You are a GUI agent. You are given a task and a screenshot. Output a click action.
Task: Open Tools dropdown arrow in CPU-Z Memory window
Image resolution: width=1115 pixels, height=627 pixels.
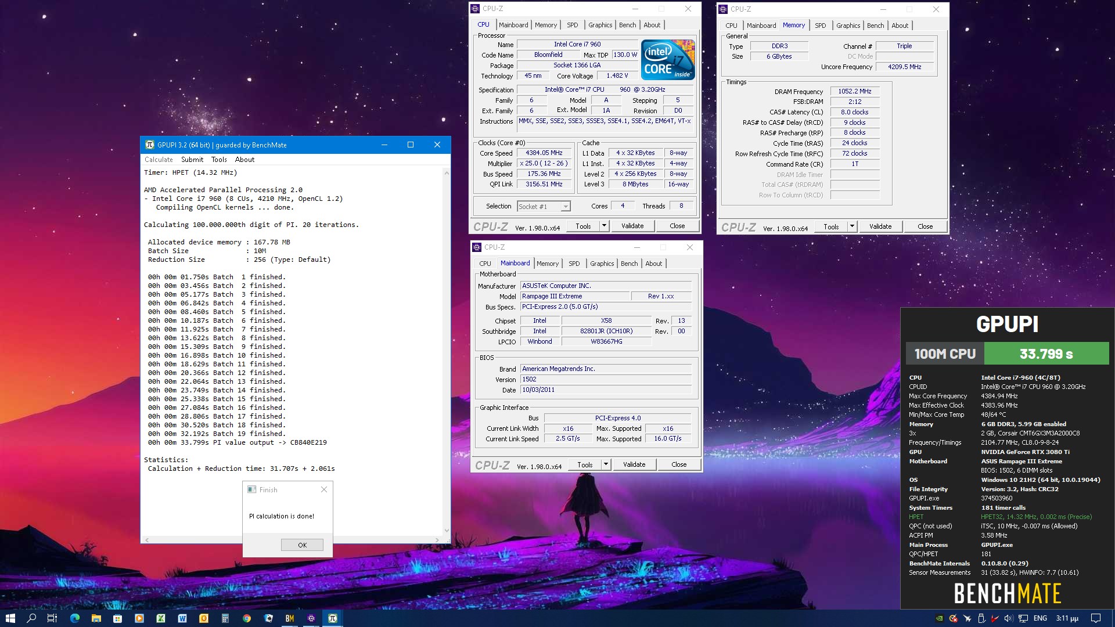[x=852, y=226]
